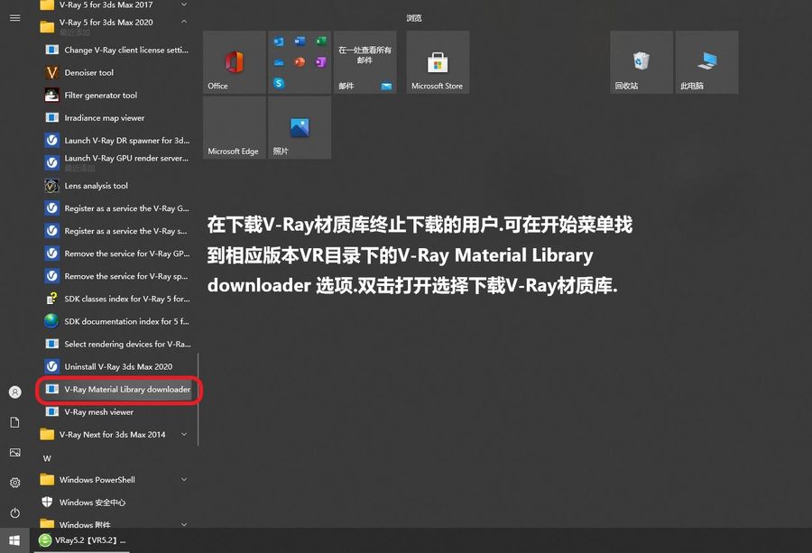Open the Pictures icon in Start sidebar

(x=15, y=453)
